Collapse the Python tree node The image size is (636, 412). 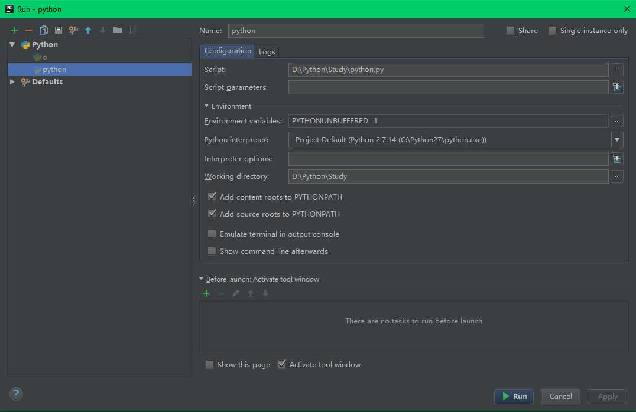12,44
